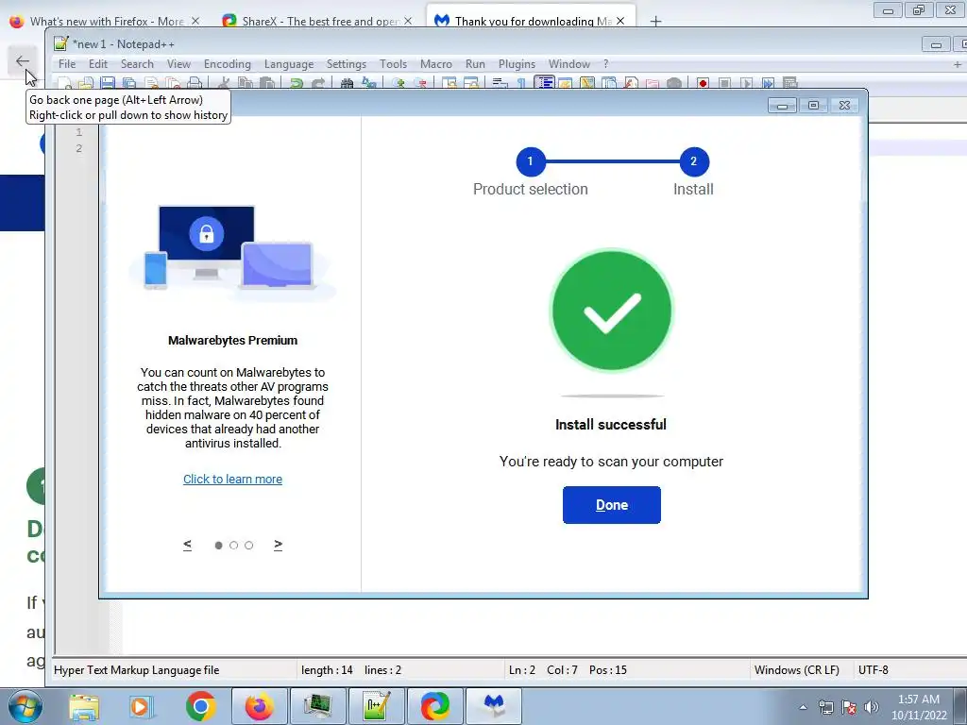
Task: Toggle the highlighted Indent Guide icon
Action: 545,83
